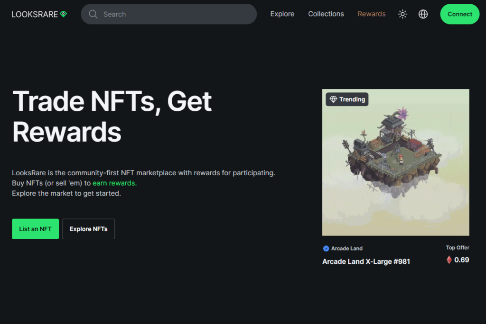Toggle light mode with sun icon

click(x=402, y=14)
